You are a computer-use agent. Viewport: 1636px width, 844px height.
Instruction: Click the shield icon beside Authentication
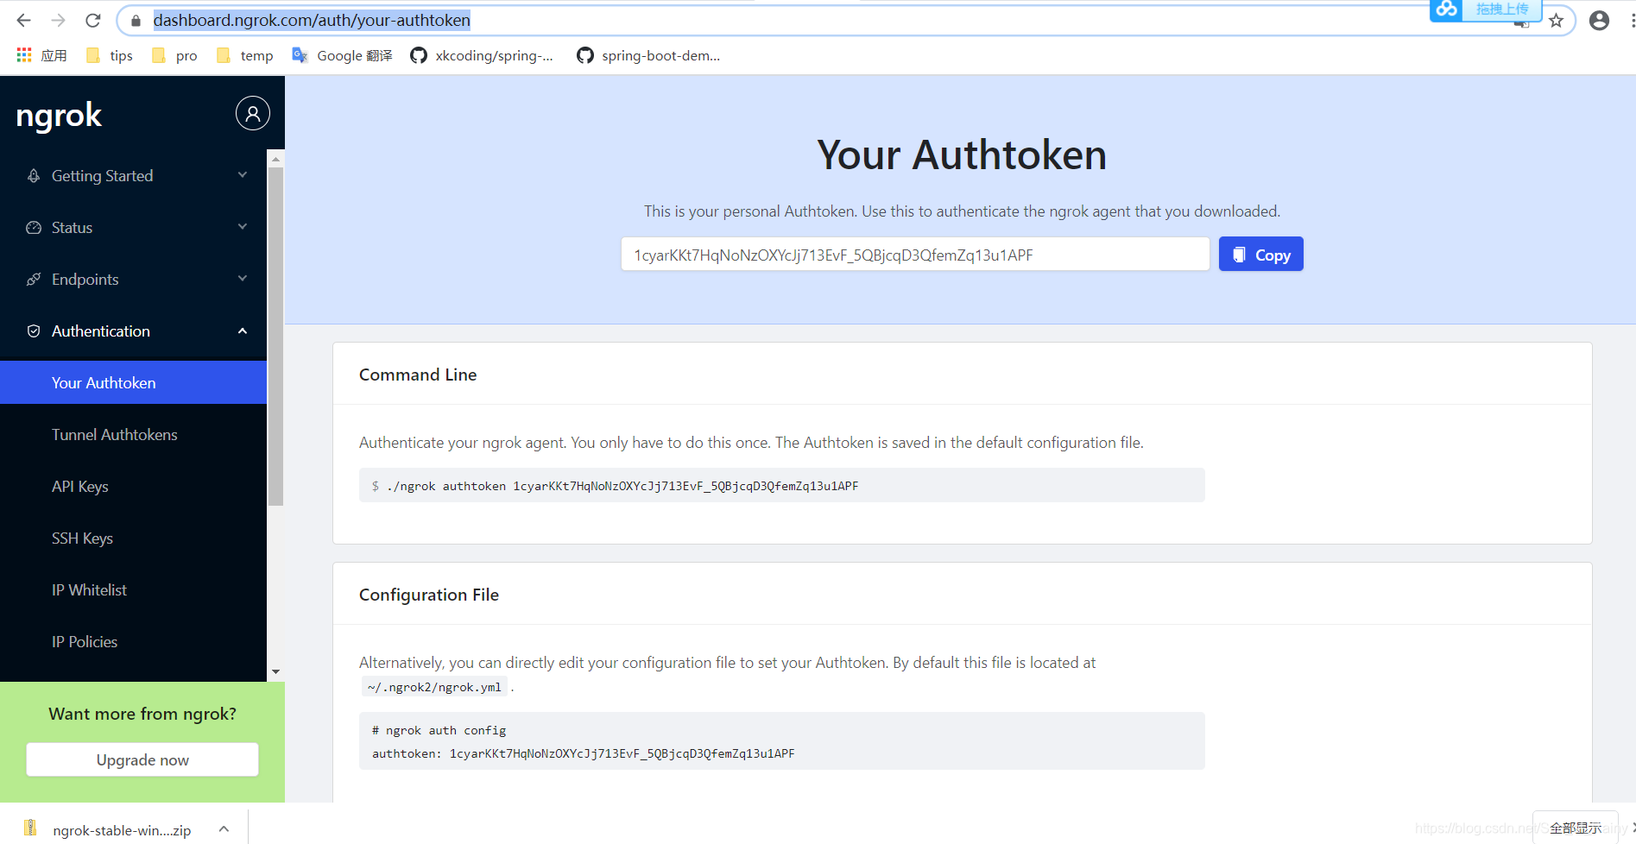pyautogui.click(x=34, y=331)
